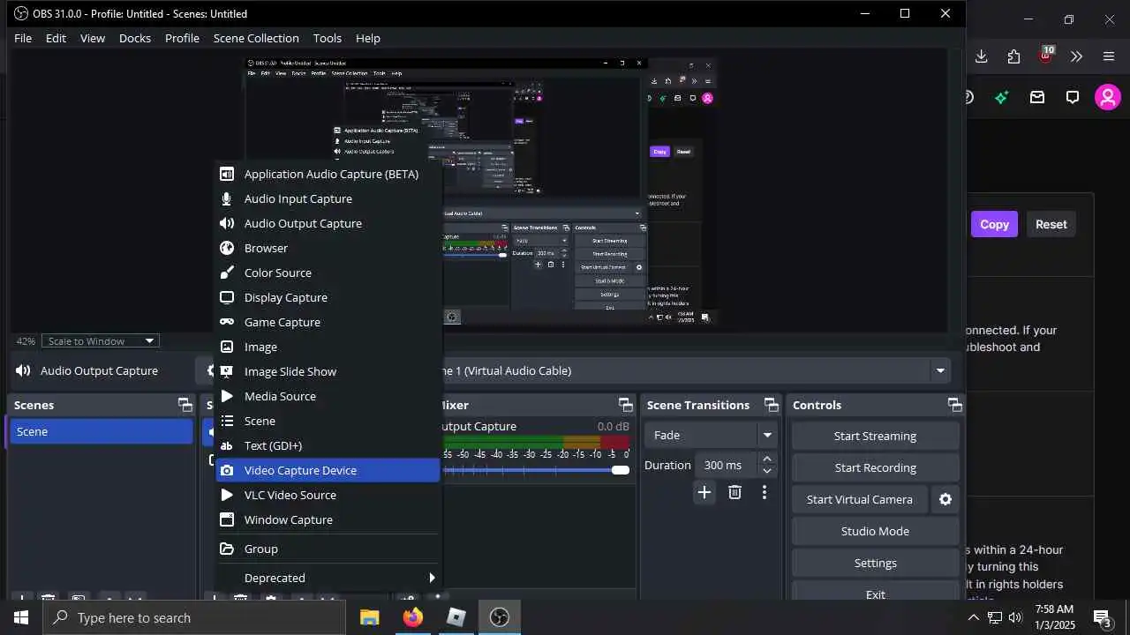
Task: Expand the Virtual Audio Cable device dropdown
Action: click(x=940, y=370)
